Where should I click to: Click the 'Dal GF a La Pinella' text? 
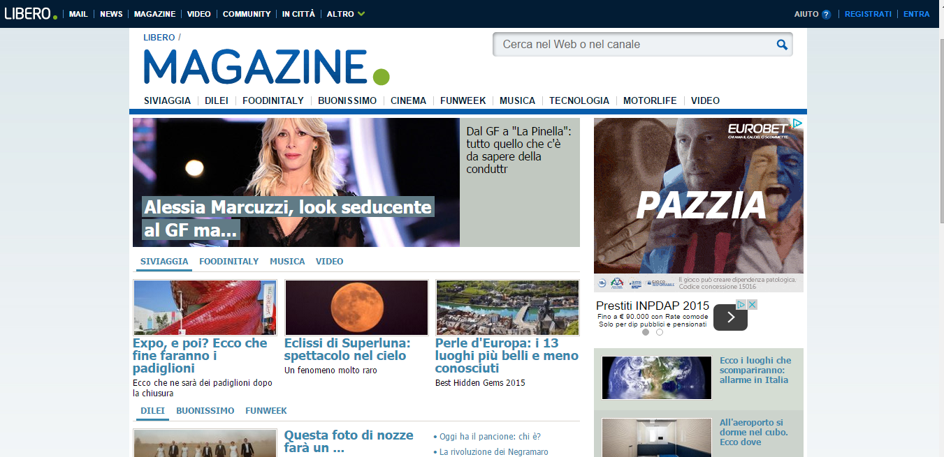tap(519, 150)
